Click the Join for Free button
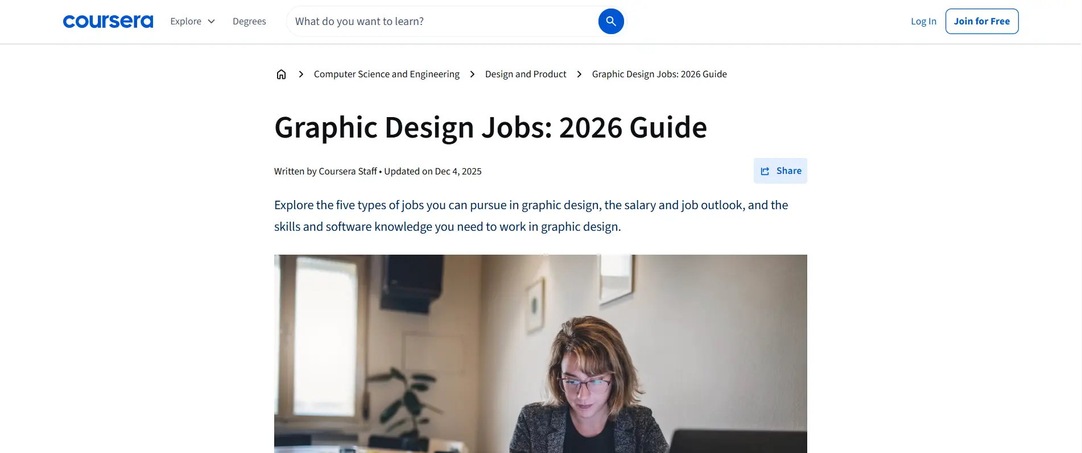Viewport: 1082px width, 453px height. 982,22
